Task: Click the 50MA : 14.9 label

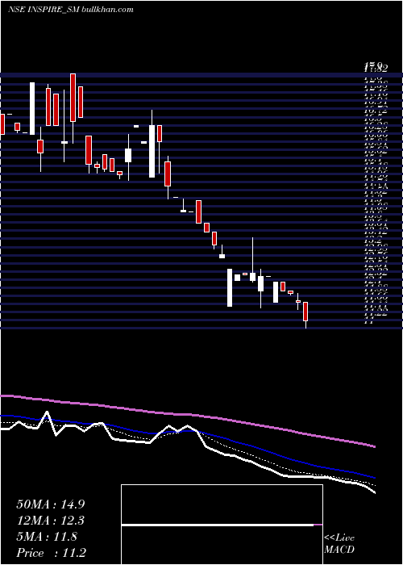Action: [x=51, y=504]
